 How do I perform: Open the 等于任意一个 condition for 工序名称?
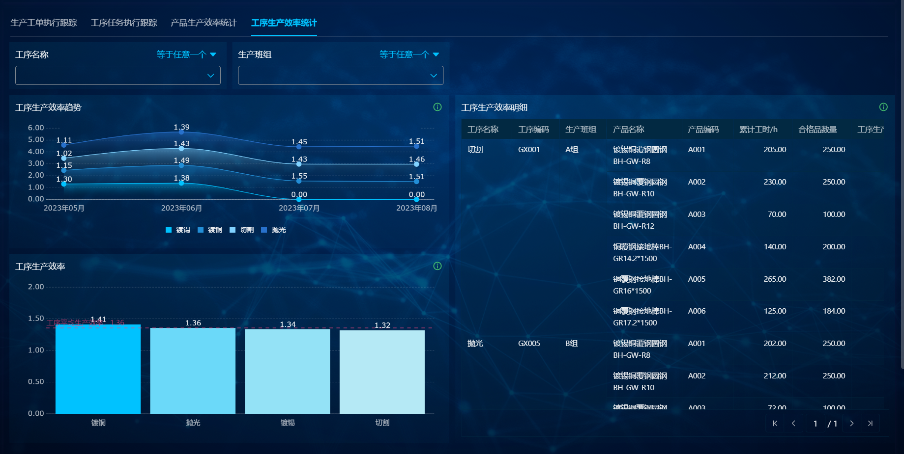[x=186, y=54]
